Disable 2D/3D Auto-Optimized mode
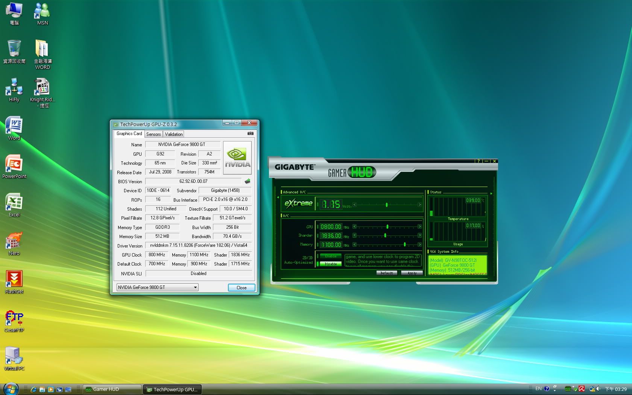The image size is (632, 395). pyautogui.click(x=331, y=264)
